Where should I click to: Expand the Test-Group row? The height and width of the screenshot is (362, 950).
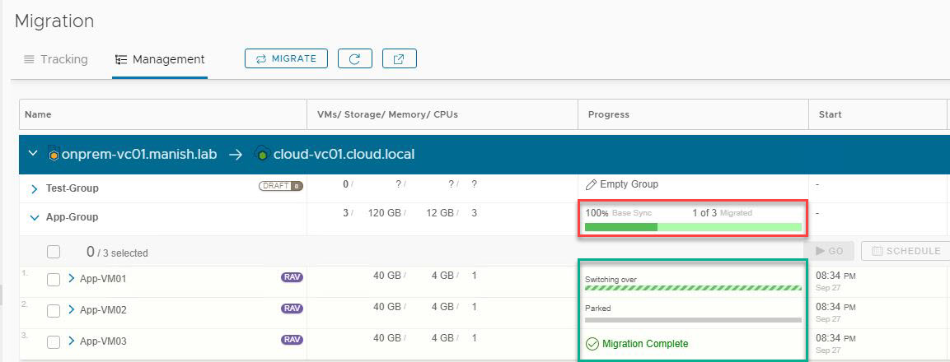35,189
